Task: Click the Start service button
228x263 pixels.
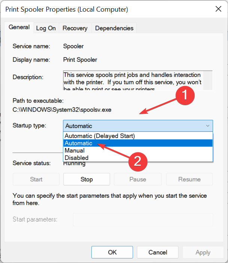Action: 36,179
